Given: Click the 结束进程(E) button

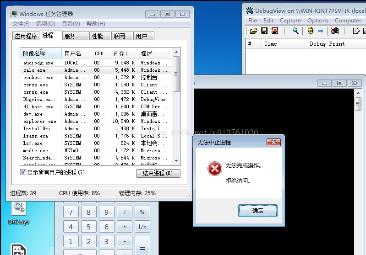Looking at the screenshot, I should click(x=158, y=173).
